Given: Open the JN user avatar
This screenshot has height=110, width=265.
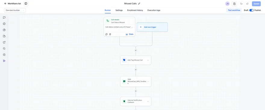Looking at the screenshot, I should (x=227, y=4).
